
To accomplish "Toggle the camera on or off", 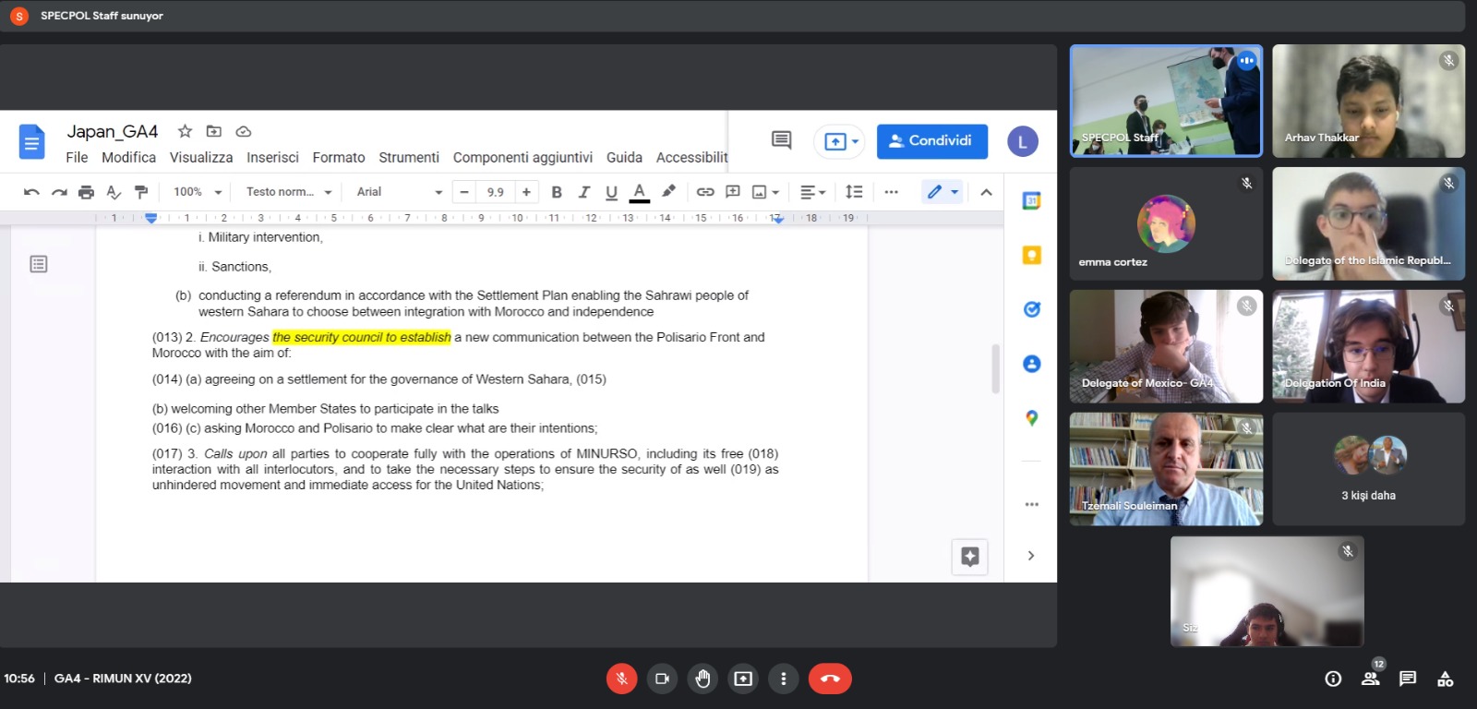I will pyautogui.click(x=662, y=679).
